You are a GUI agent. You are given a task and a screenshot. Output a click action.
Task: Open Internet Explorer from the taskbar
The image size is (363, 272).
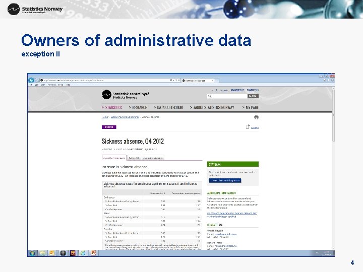[83, 253]
